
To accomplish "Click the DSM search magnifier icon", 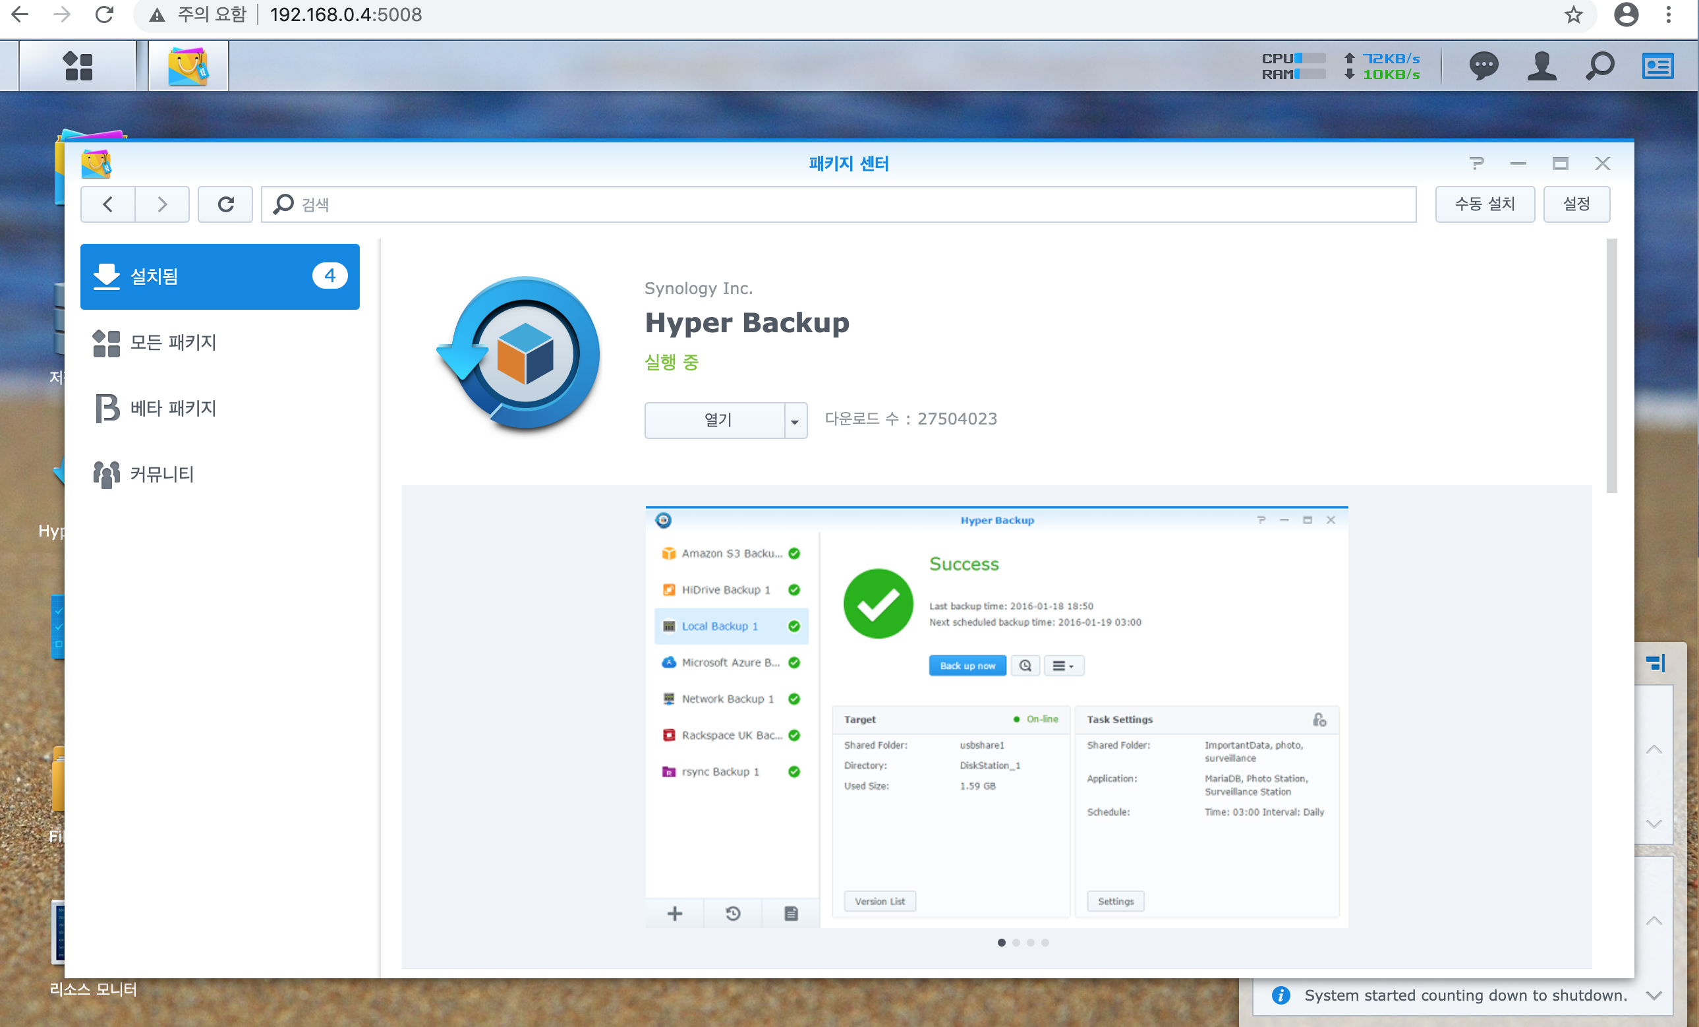I will coord(1599,66).
